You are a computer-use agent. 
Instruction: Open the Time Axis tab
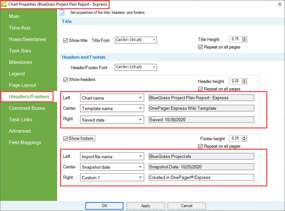click(x=20, y=28)
